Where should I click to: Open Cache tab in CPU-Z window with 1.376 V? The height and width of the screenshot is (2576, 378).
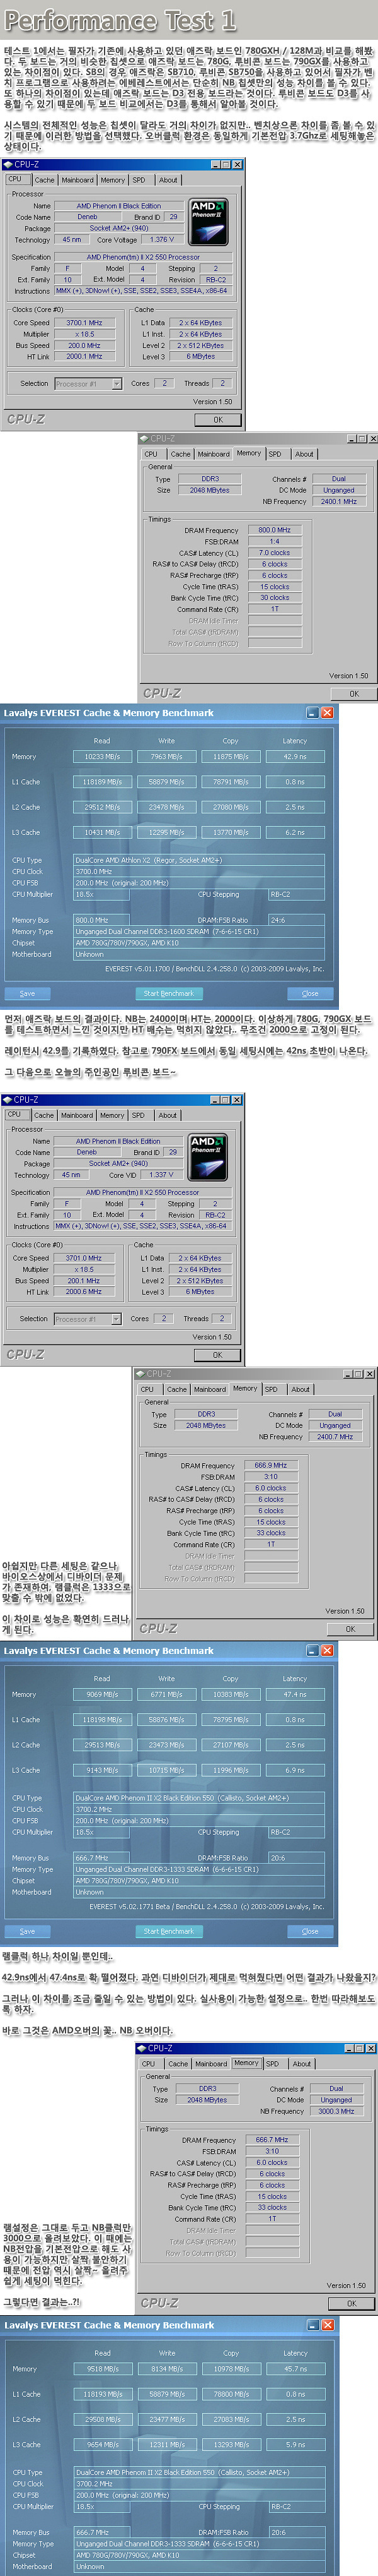[45, 180]
